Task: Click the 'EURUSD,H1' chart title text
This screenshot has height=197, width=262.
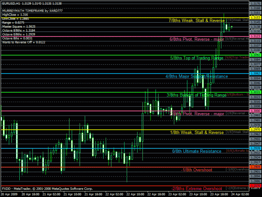Action: (10, 3)
